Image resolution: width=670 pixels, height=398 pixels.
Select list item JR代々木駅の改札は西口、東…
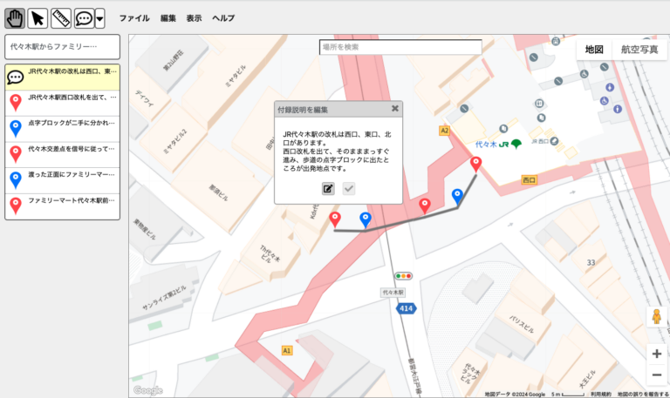coord(63,78)
